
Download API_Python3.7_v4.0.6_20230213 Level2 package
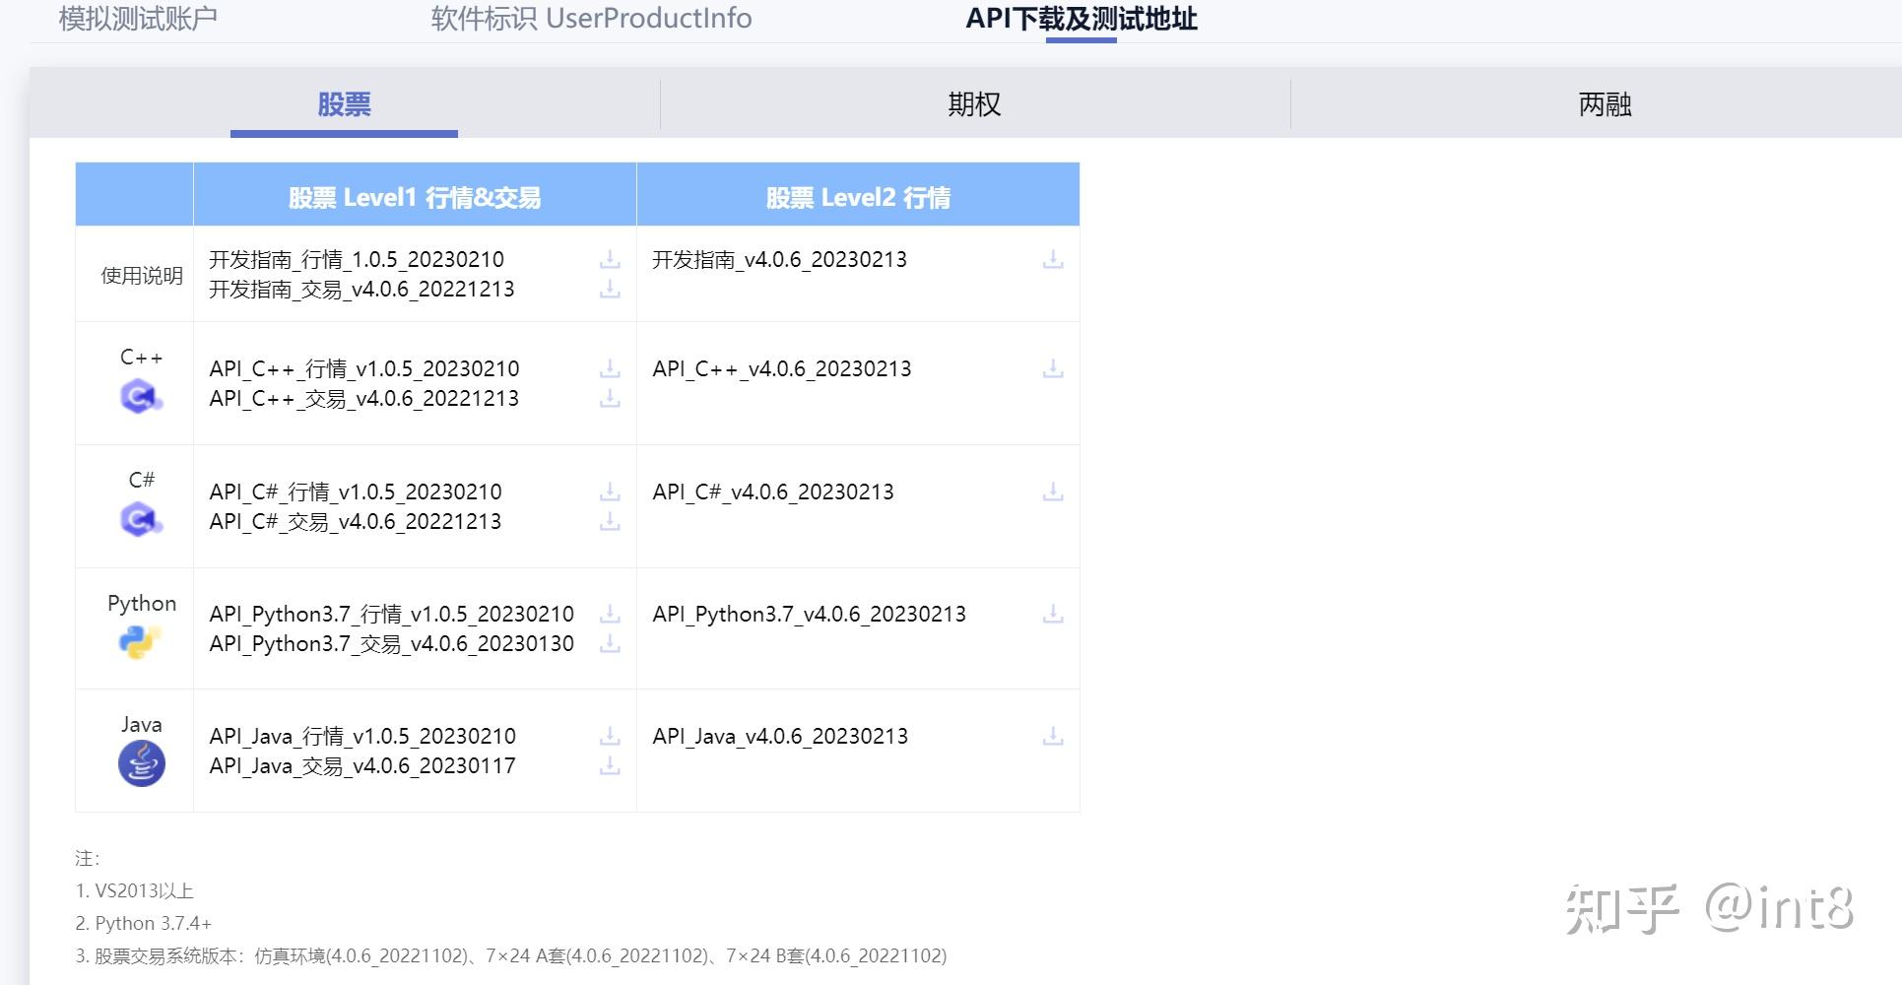[1054, 614]
